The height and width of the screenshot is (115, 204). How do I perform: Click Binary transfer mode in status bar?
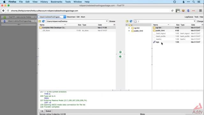(x=142, y=114)
